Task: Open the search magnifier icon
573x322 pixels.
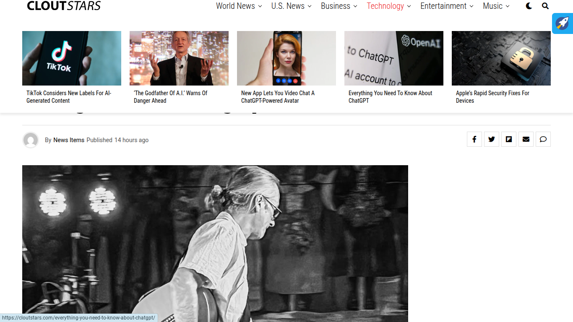Action: [545, 6]
